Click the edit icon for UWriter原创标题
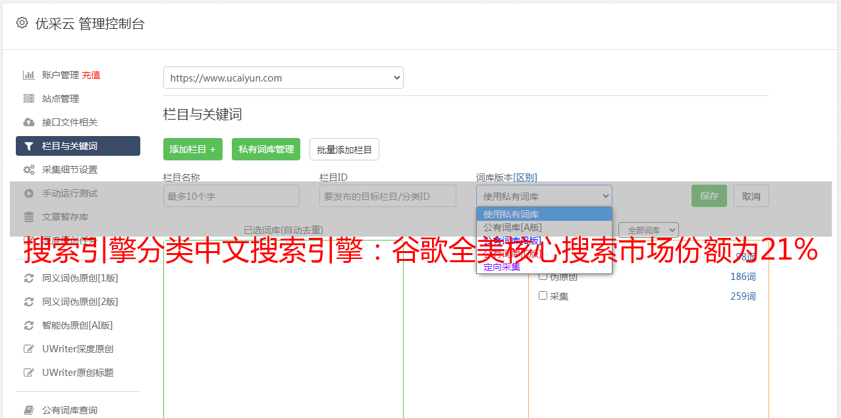 pyautogui.click(x=28, y=373)
